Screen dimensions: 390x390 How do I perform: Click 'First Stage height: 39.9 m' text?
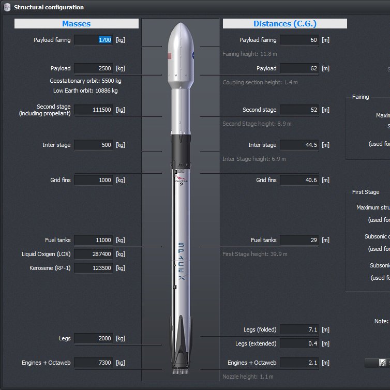[255, 254]
